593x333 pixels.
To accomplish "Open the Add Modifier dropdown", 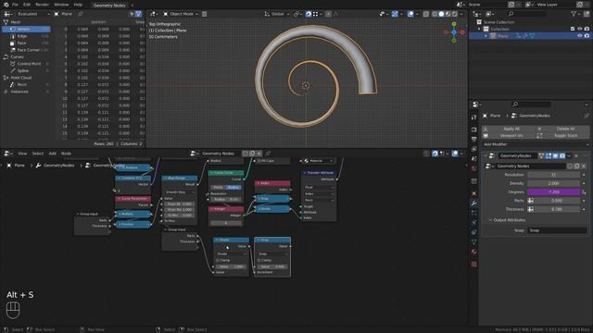I will [536, 144].
